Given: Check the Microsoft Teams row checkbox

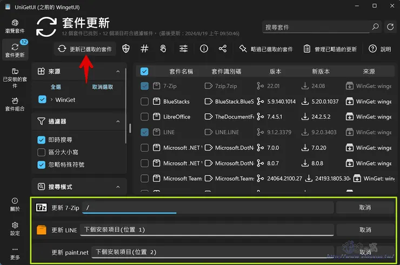Looking at the screenshot, I should (144, 178).
